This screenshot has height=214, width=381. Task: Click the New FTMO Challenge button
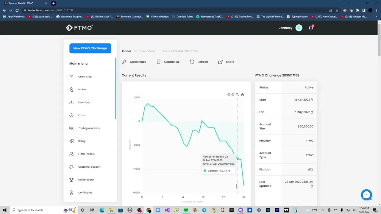pos(90,48)
